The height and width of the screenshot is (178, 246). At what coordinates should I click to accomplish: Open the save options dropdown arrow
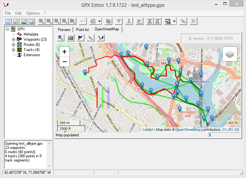tap(174, 21)
